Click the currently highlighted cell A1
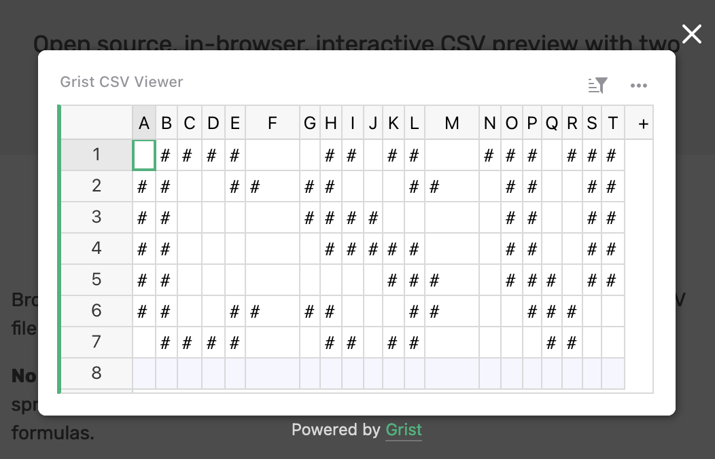 pos(144,154)
